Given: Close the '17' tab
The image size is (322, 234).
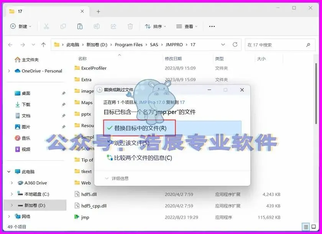Looking at the screenshot, I should coord(82,11).
